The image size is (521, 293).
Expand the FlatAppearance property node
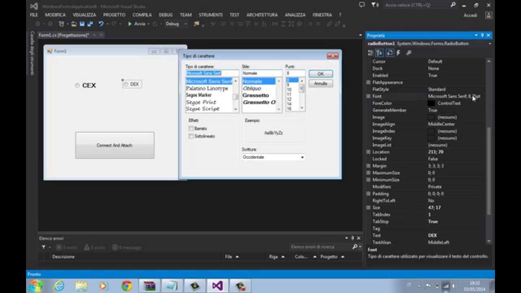click(368, 83)
